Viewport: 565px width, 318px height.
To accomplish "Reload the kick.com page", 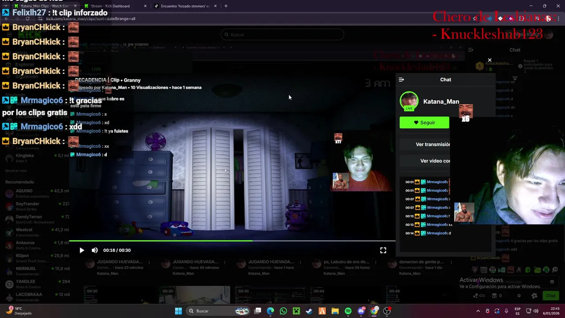I will coord(27,19).
